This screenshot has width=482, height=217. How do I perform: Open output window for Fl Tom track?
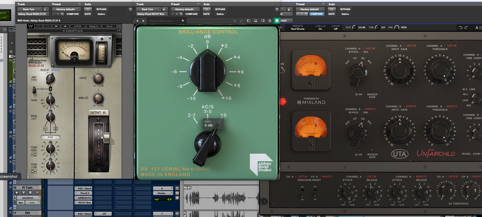(177, 188)
